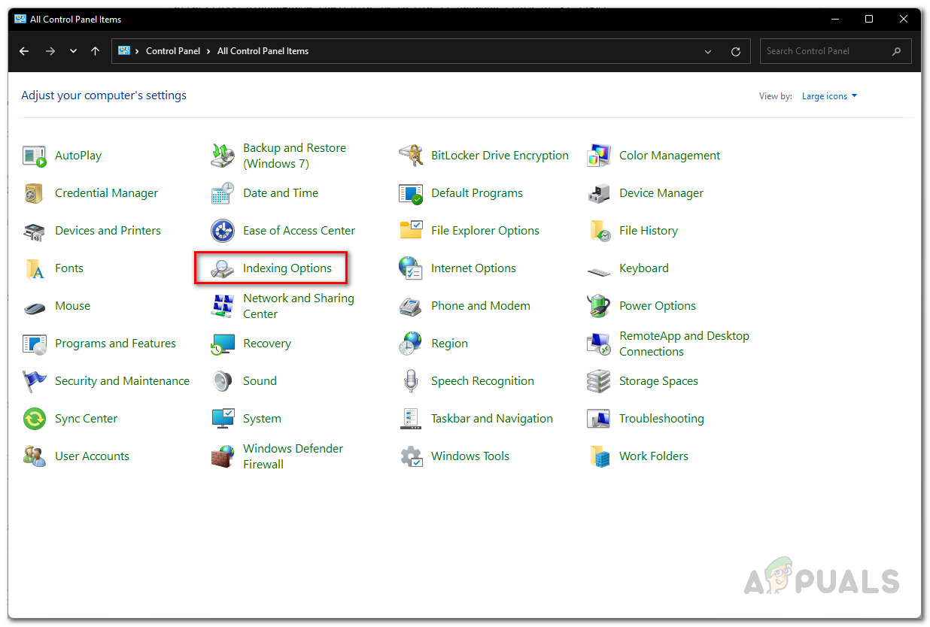Screen dimensions: 930x627
Task: Open the Speech Recognition microphone icon
Action: 411,381
